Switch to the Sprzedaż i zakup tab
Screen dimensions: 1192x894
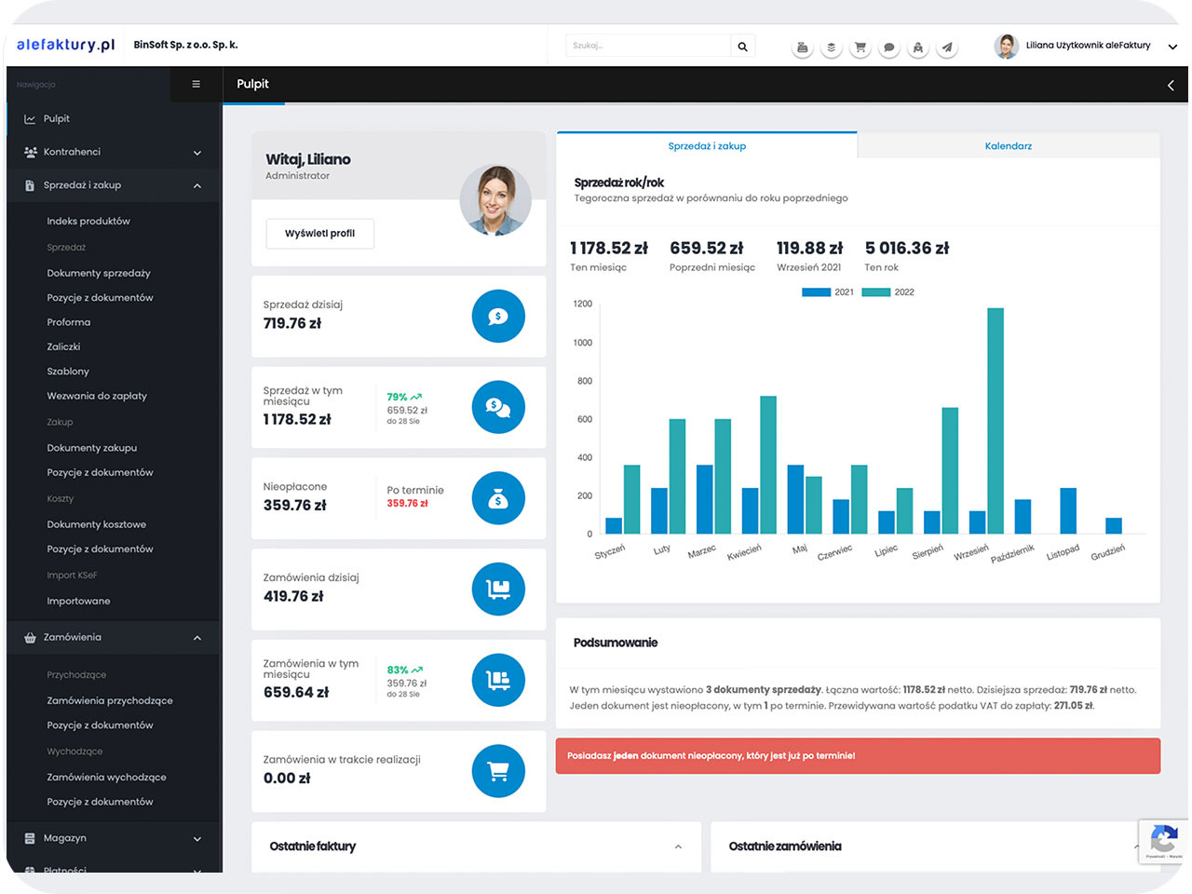[707, 146]
